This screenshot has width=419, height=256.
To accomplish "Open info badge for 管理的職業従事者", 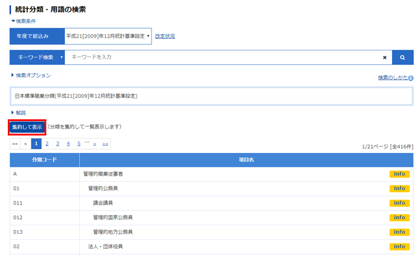I will [x=399, y=174].
